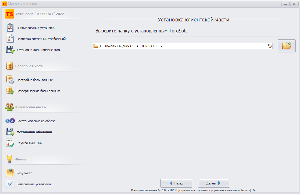The width and height of the screenshot is (300, 194).
Task: Click the database deployment plus icon
Action: [x=10, y=91]
